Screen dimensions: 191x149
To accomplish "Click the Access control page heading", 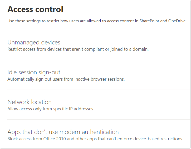I will point(35,9).
